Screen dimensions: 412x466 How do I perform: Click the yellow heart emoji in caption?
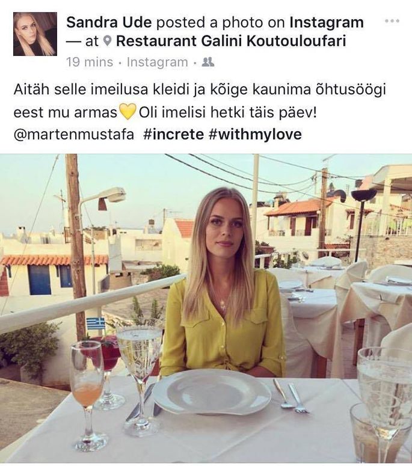coord(128,112)
